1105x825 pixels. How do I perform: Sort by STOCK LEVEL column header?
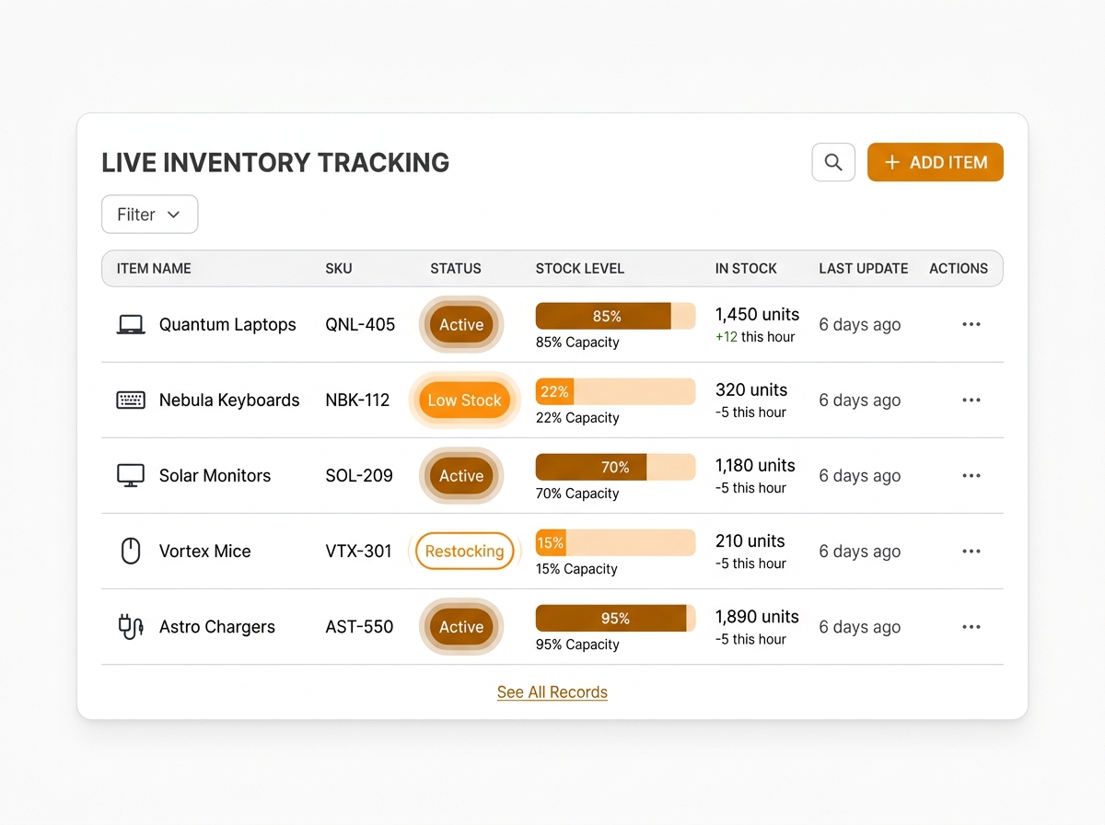click(x=580, y=269)
